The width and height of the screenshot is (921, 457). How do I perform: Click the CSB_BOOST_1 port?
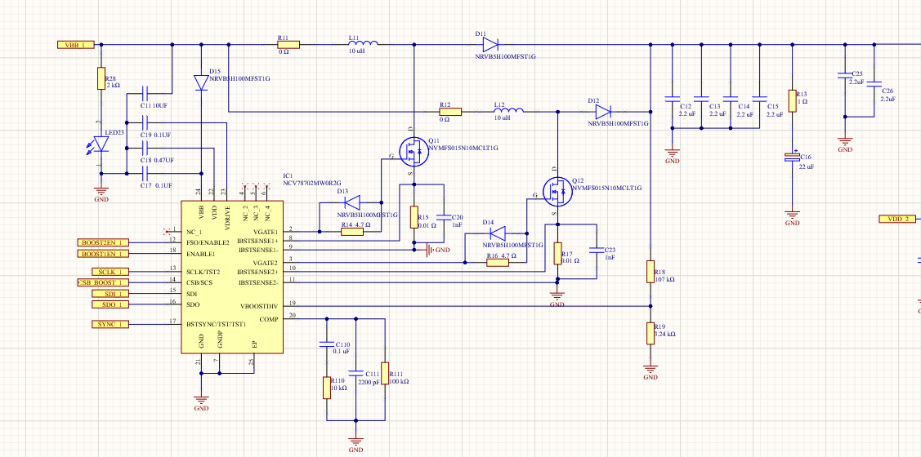102,282
